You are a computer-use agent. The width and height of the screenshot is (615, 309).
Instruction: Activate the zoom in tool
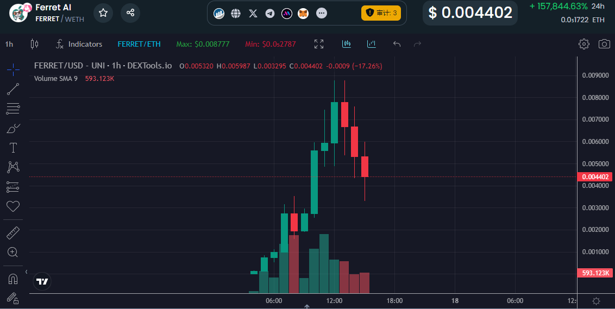point(13,252)
